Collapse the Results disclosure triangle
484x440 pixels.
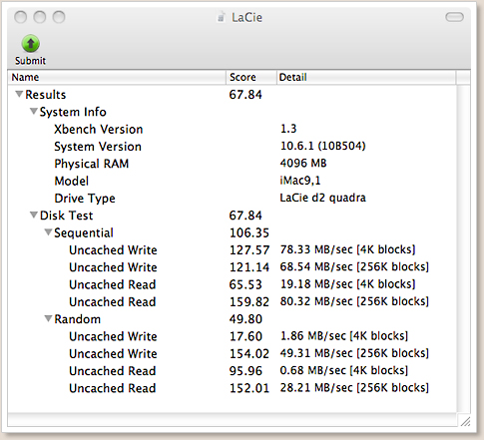click(x=19, y=94)
